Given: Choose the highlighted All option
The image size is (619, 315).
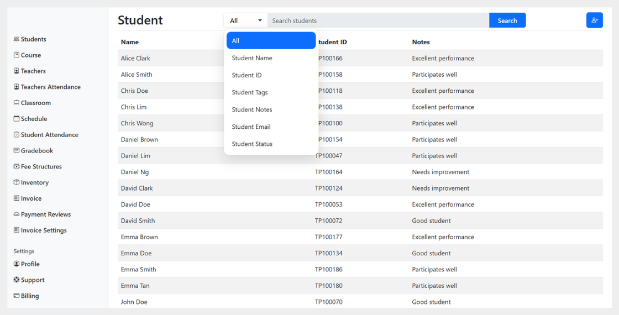Looking at the screenshot, I should (271, 41).
